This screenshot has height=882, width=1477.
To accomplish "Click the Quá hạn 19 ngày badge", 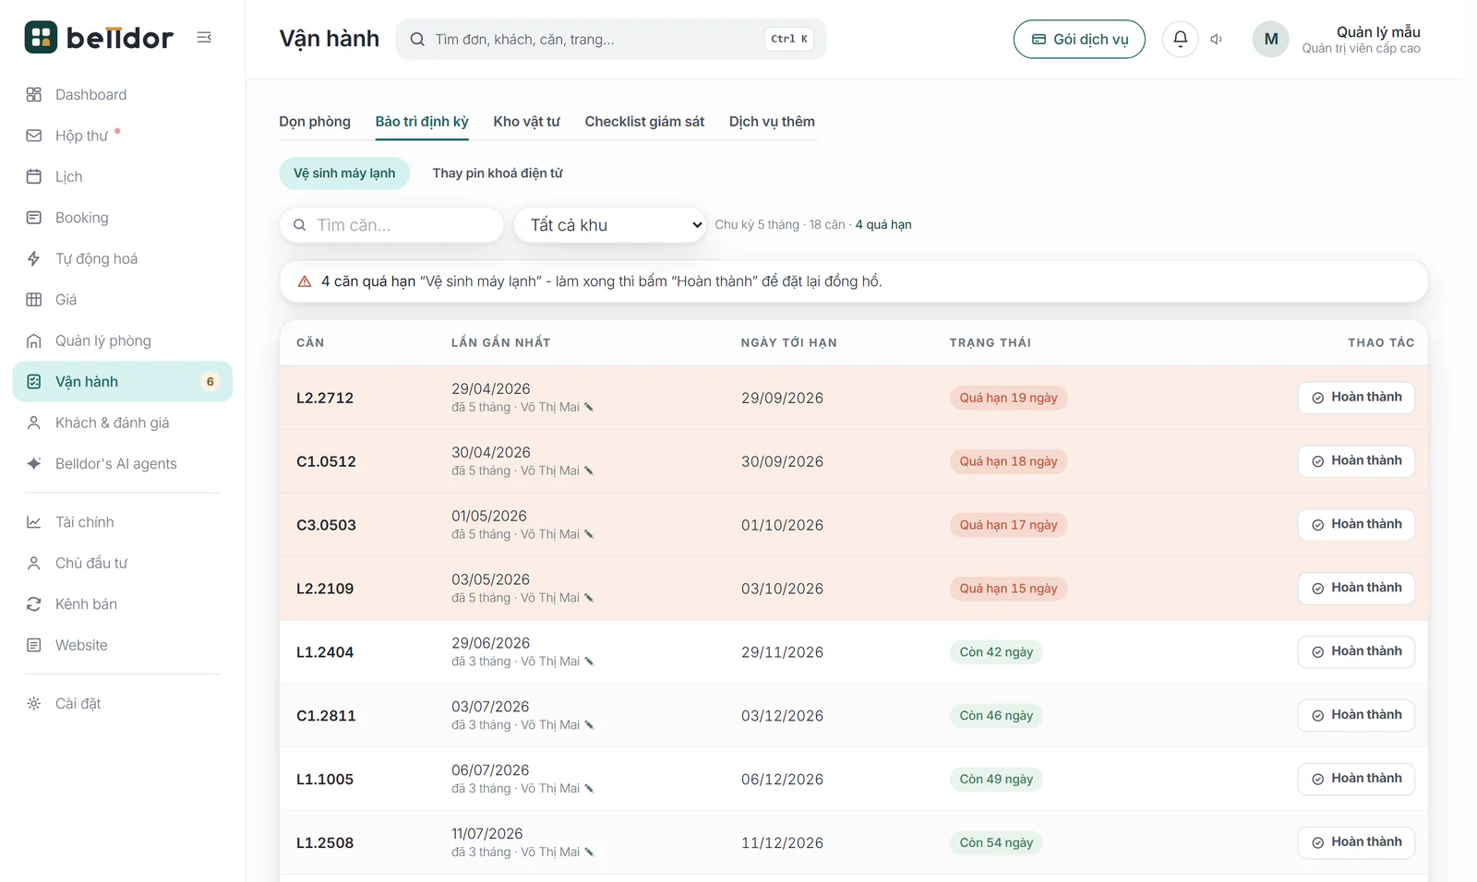I will click(1008, 398).
